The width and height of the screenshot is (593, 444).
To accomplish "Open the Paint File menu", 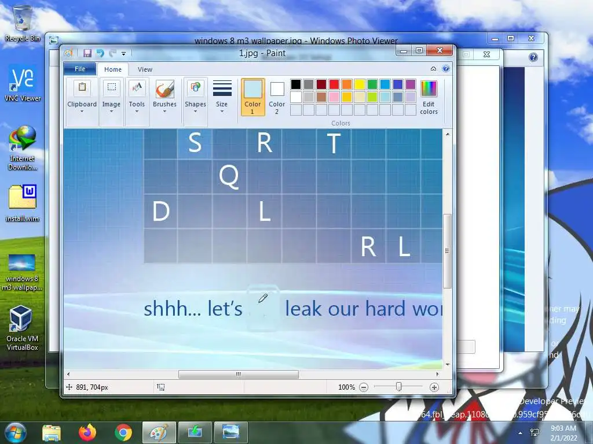I will 80,69.
